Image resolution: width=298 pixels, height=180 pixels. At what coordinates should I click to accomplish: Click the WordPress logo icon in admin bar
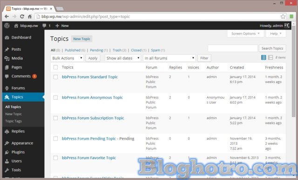pyautogui.click(x=7, y=26)
